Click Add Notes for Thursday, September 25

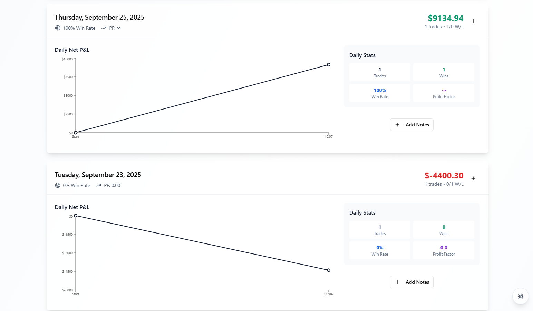412,125
